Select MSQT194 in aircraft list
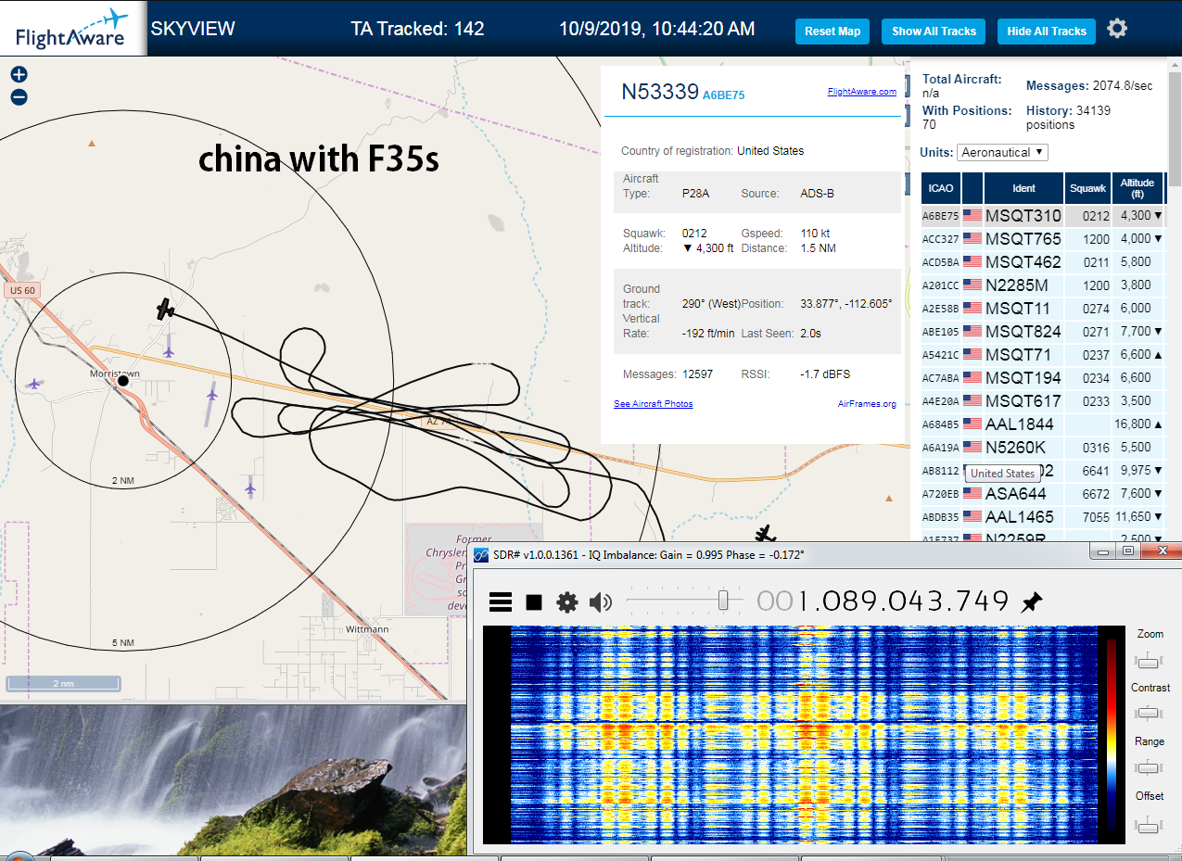Image resolution: width=1182 pixels, height=861 pixels. click(x=1023, y=378)
